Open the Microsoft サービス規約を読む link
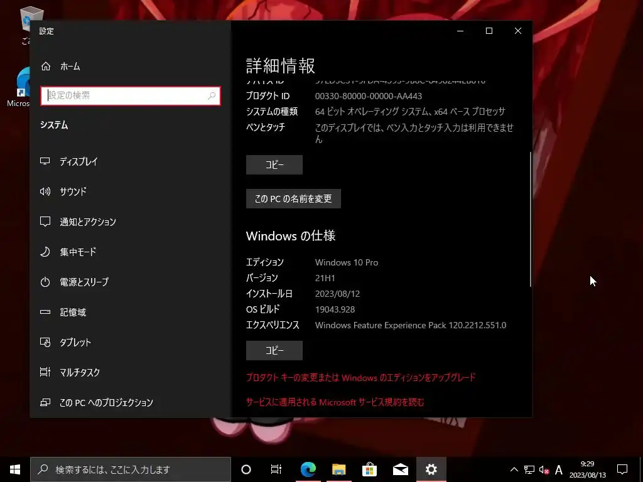 (335, 402)
